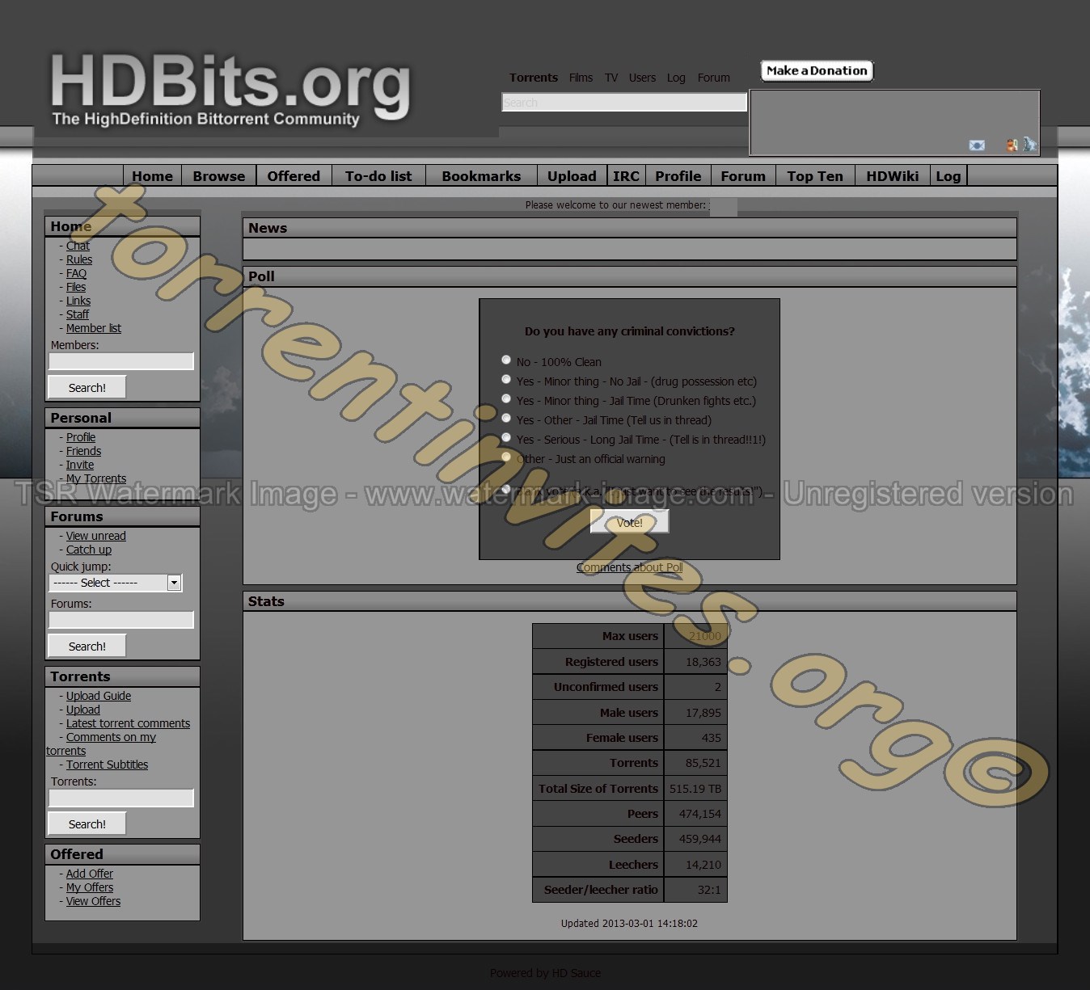1090x990 pixels.
Task: Open Invite link
Action: pos(80,465)
